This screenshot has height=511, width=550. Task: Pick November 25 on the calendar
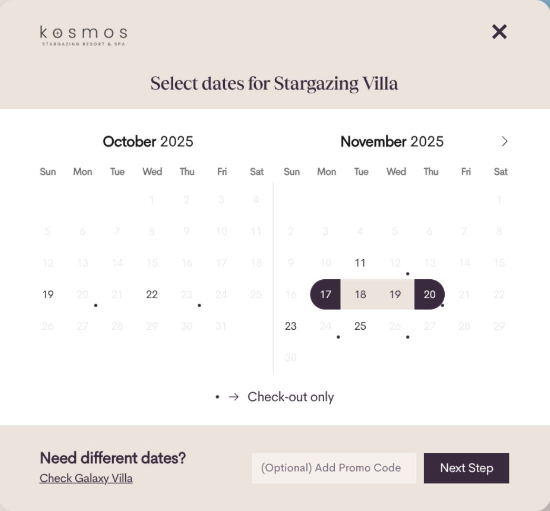click(x=360, y=326)
